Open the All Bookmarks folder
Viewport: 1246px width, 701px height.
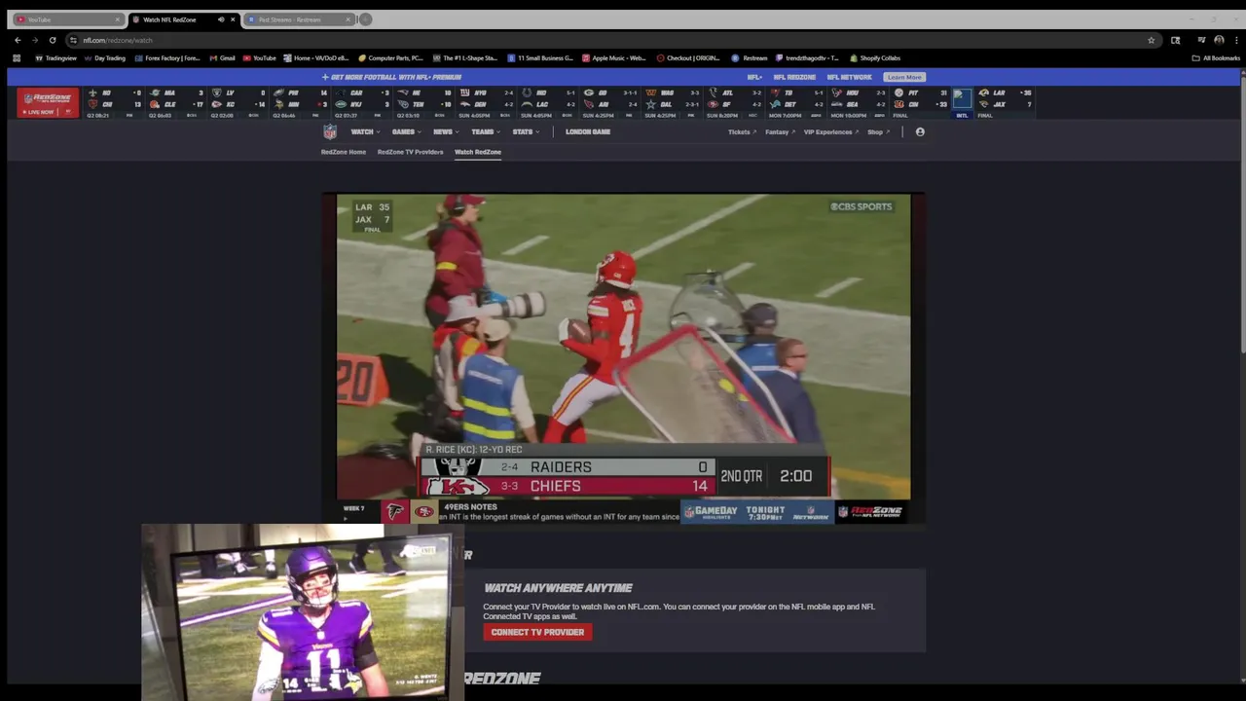1216,57
